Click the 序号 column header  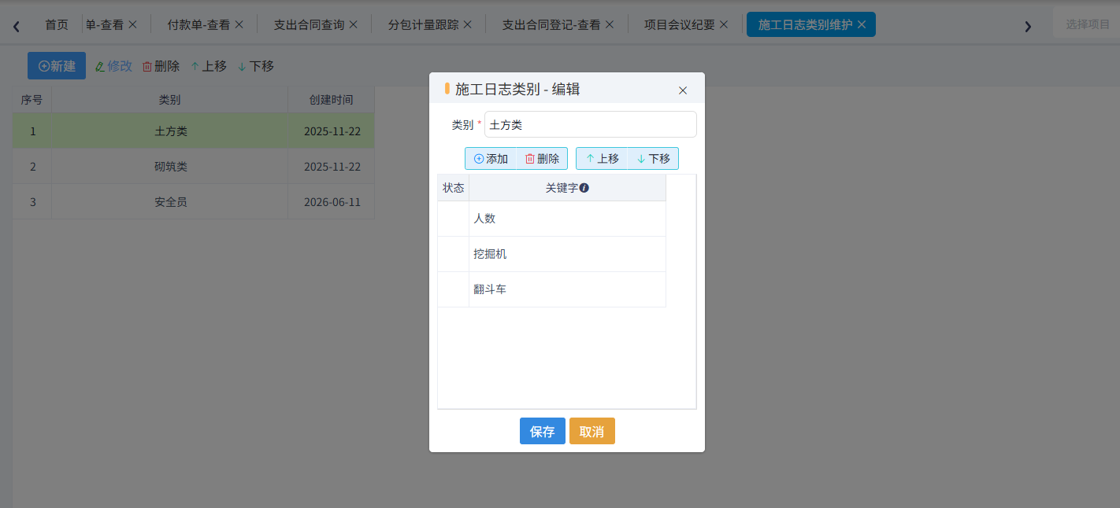coord(32,100)
